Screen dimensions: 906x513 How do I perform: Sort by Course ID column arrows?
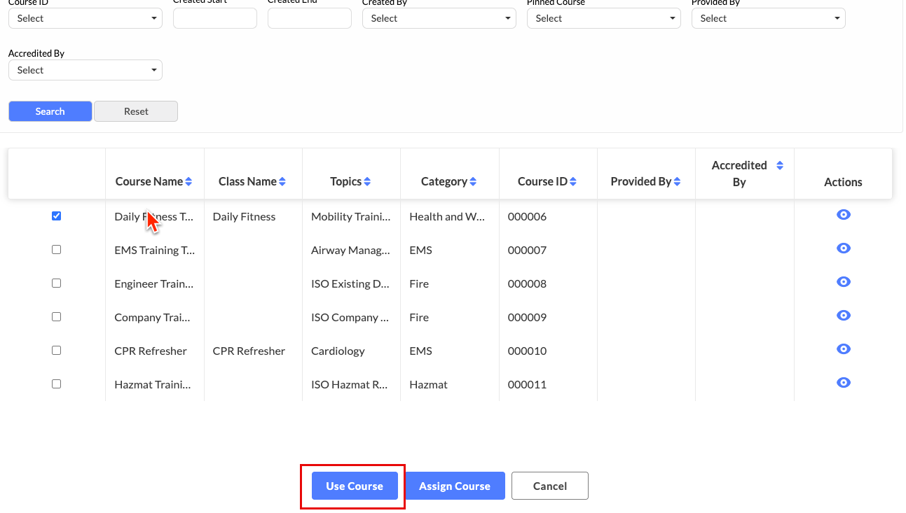pyautogui.click(x=573, y=182)
